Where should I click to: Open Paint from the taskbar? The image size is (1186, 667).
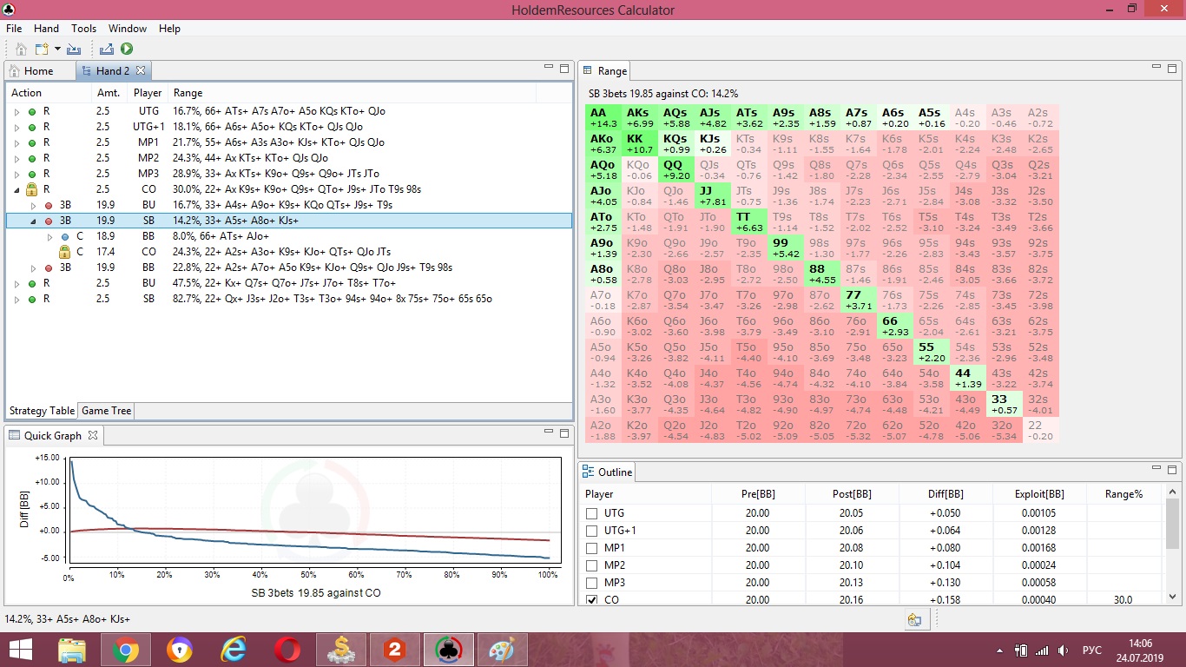click(x=503, y=650)
